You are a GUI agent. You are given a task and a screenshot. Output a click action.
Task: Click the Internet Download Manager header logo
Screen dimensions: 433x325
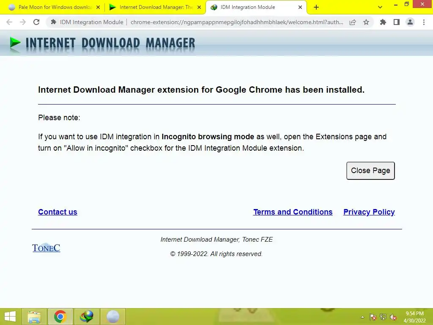[x=102, y=44]
